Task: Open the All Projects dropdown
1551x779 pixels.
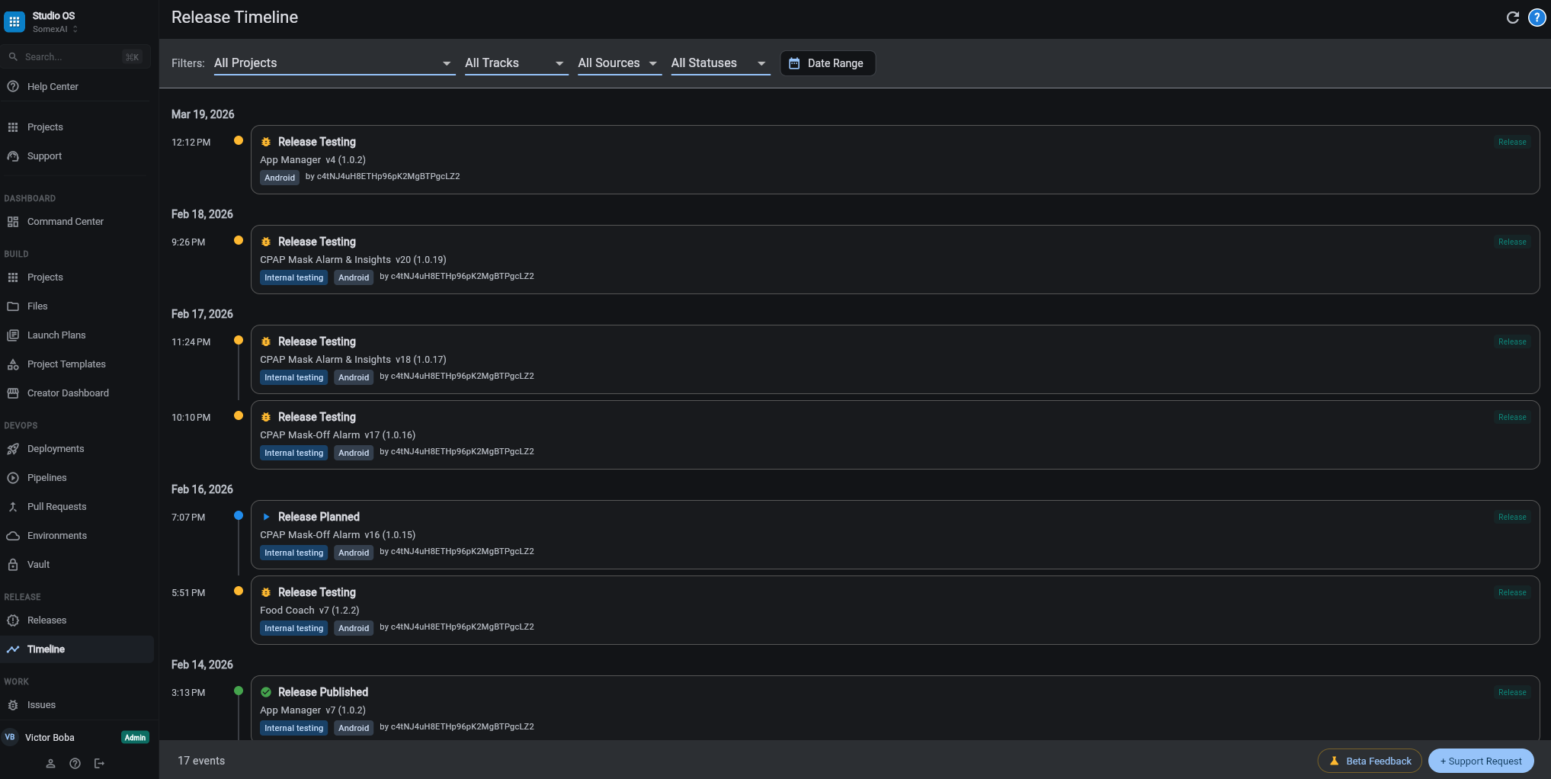Action: (333, 63)
